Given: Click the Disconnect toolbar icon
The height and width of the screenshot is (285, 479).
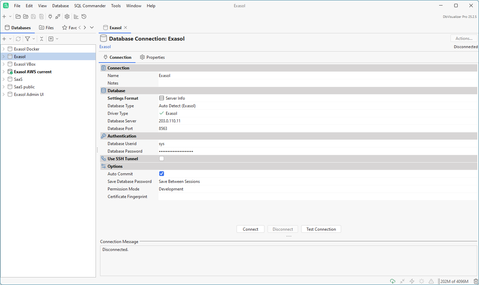Looking at the screenshot, I should 58,16.
